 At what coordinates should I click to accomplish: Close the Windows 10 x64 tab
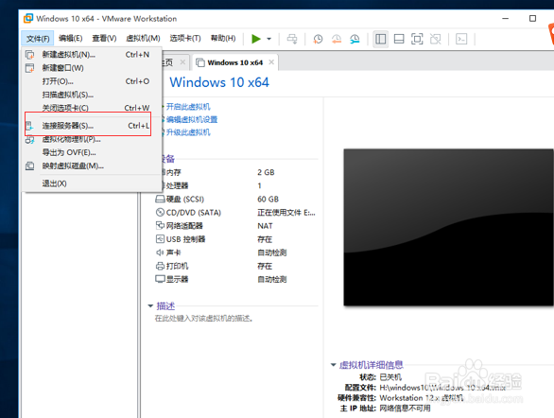[271, 62]
